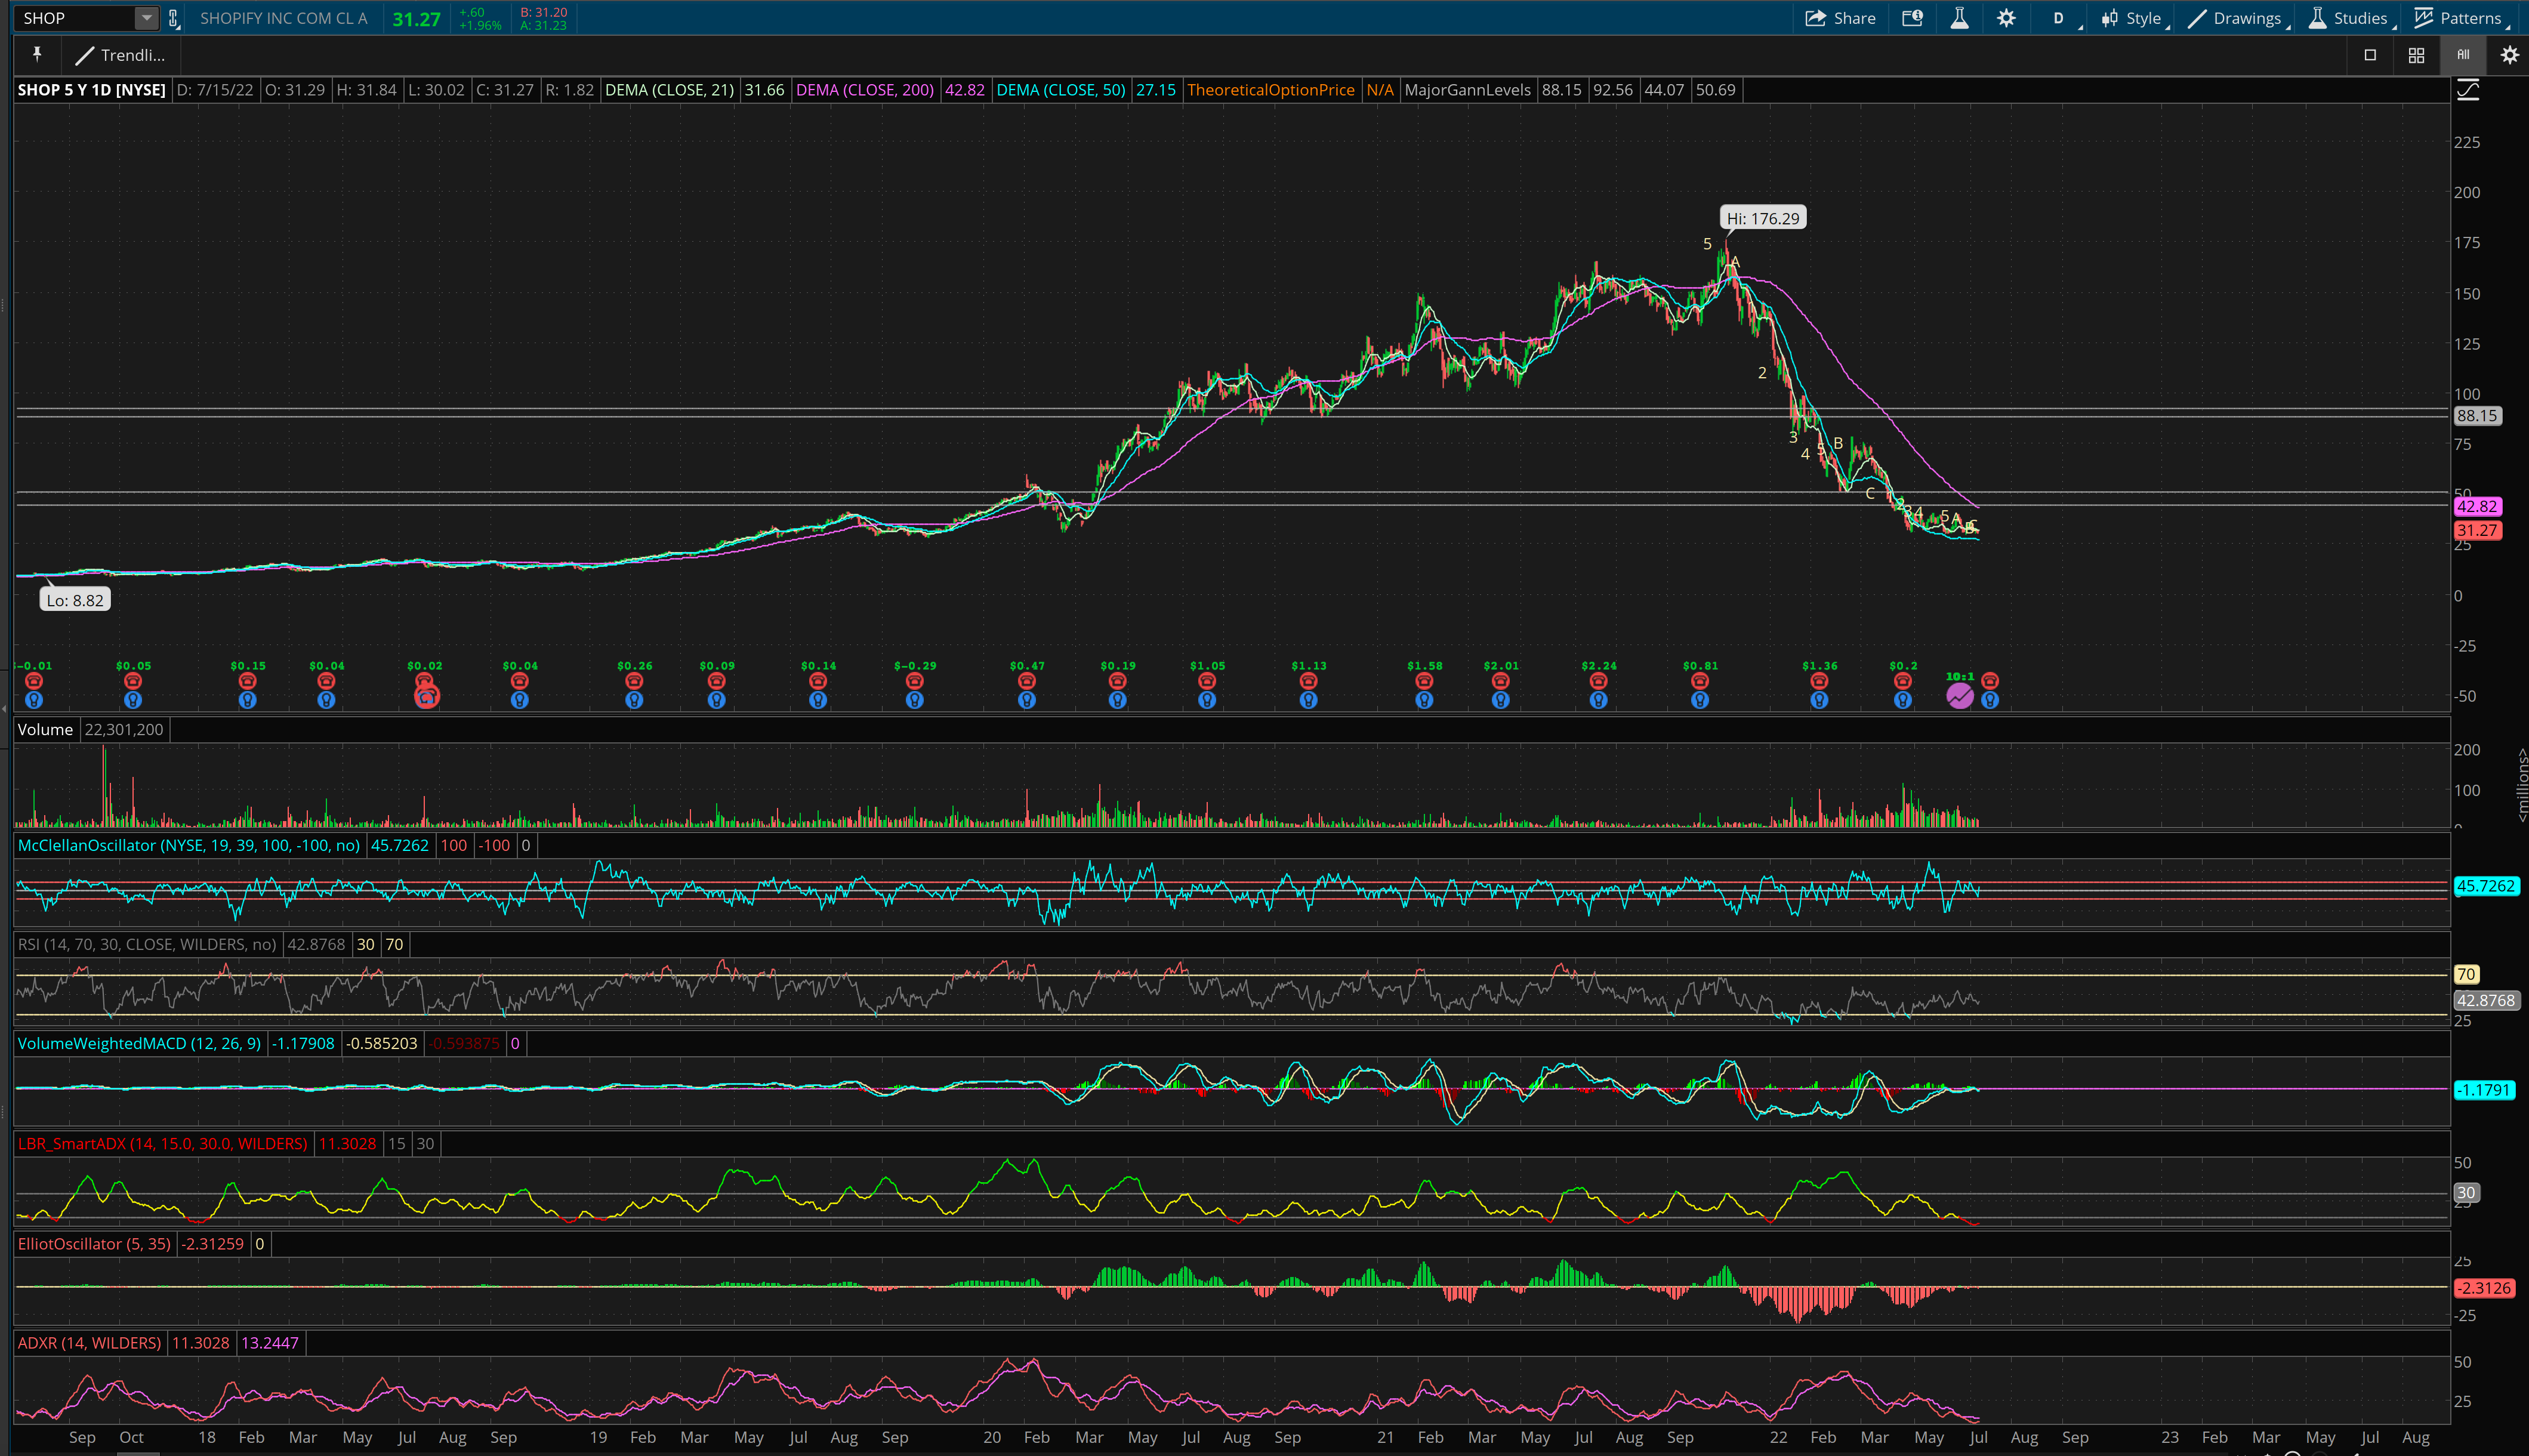Image resolution: width=2529 pixels, height=1456 pixels.
Task: Click the 31.27 red last price tag
Action: pyautogui.click(x=2476, y=531)
